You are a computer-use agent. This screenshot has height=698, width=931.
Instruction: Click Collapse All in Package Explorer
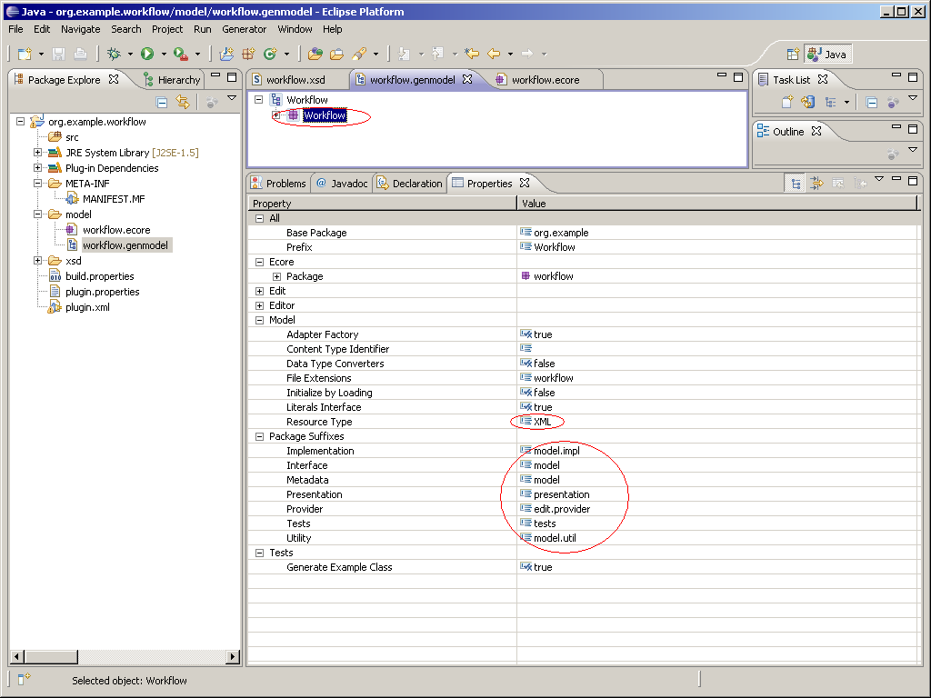162,103
